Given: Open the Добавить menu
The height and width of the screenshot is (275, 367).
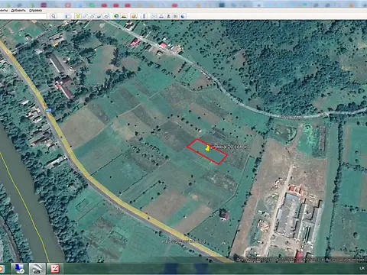Looking at the screenshot, I should 18,11.
